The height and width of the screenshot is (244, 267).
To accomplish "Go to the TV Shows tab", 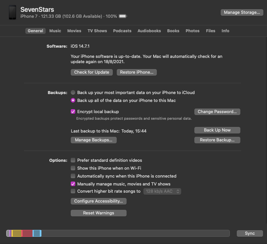I will point(97,31).
